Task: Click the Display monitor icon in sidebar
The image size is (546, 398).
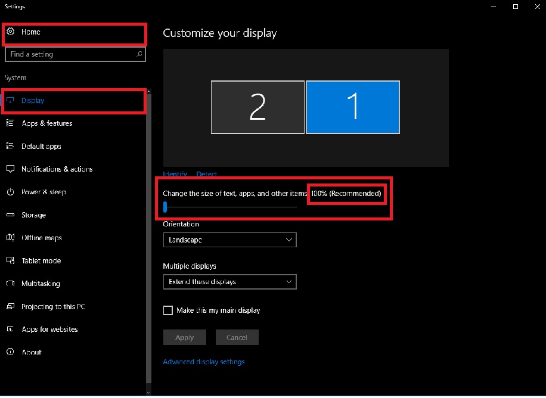Action: tap(10, 101)
